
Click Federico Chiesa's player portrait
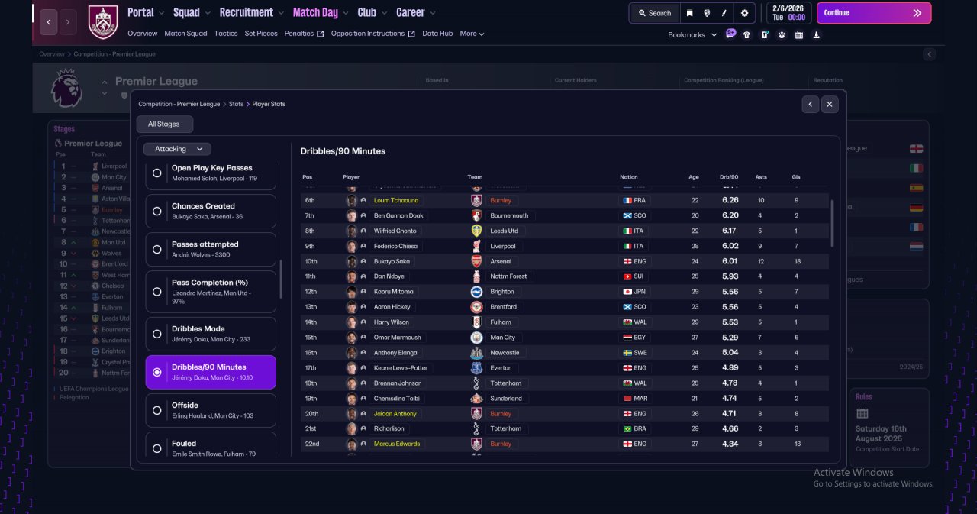pyautogui.click(x=352, y=246)
